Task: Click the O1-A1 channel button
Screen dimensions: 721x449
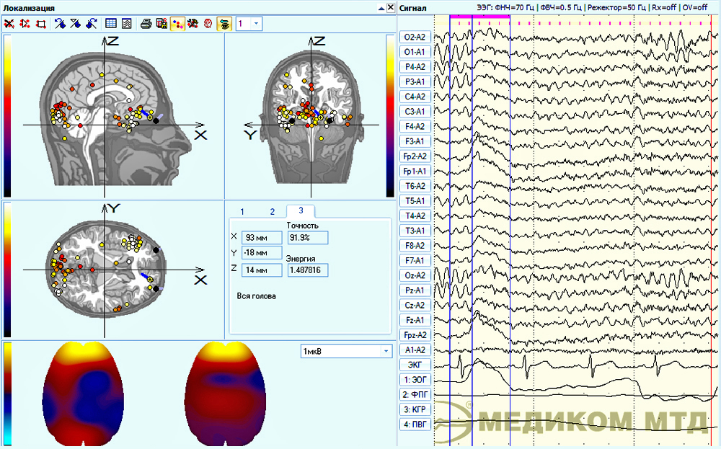Action: [415, 52]
